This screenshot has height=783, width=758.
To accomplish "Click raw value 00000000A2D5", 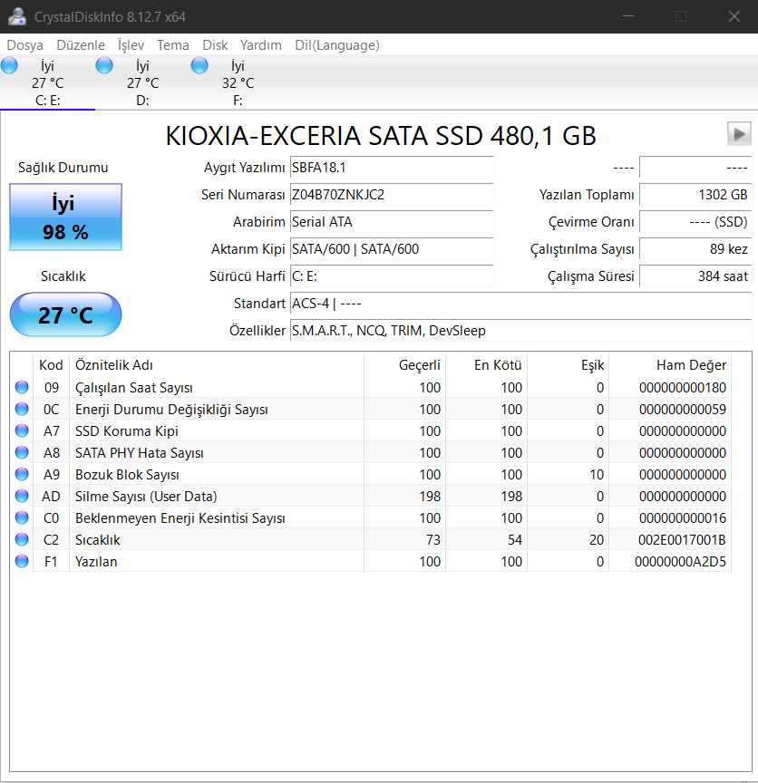I will (x=680, y=561).
